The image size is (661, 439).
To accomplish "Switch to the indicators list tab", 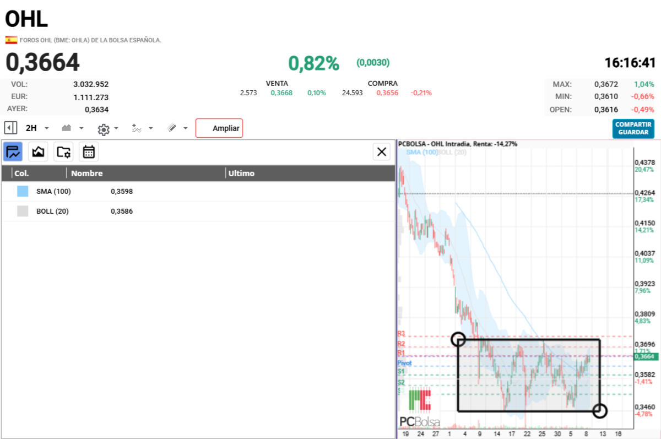I will coord(13,151).
